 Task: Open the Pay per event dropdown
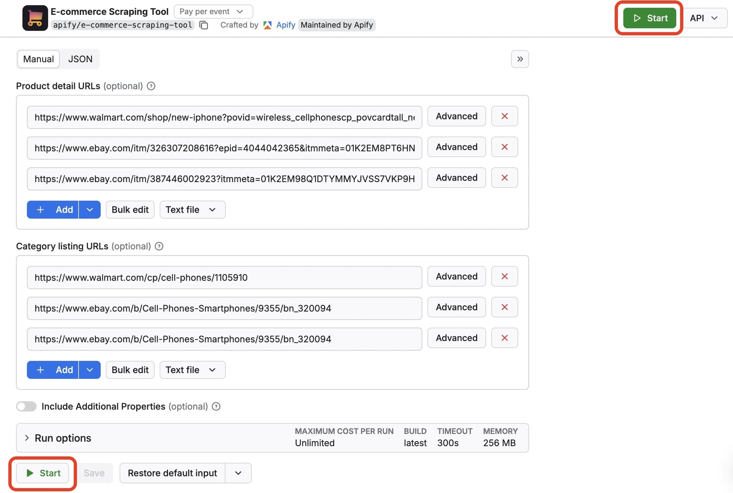click(x=213, y=11)
